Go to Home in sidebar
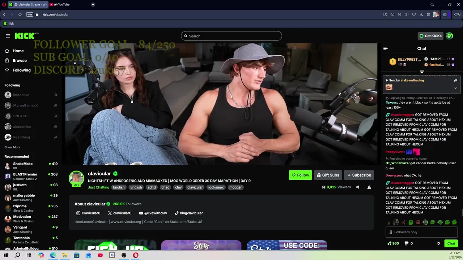Screen dimensions: 463x260 click(14, 51)
